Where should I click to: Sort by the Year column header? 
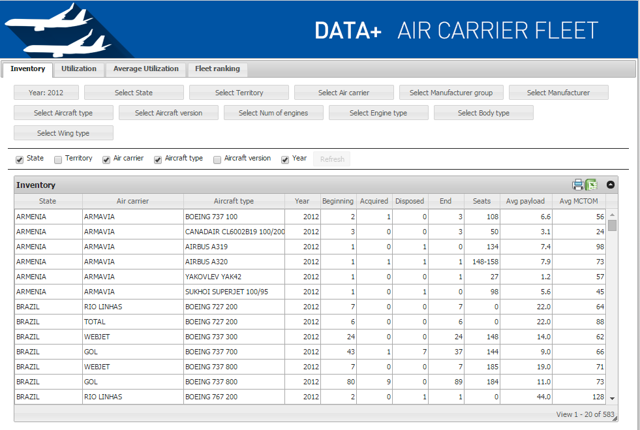[303, 202]
